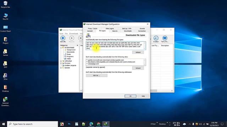The image size is (227, 127).
Task: Select the Control Panel desktop icon
Action: (5, 29)
